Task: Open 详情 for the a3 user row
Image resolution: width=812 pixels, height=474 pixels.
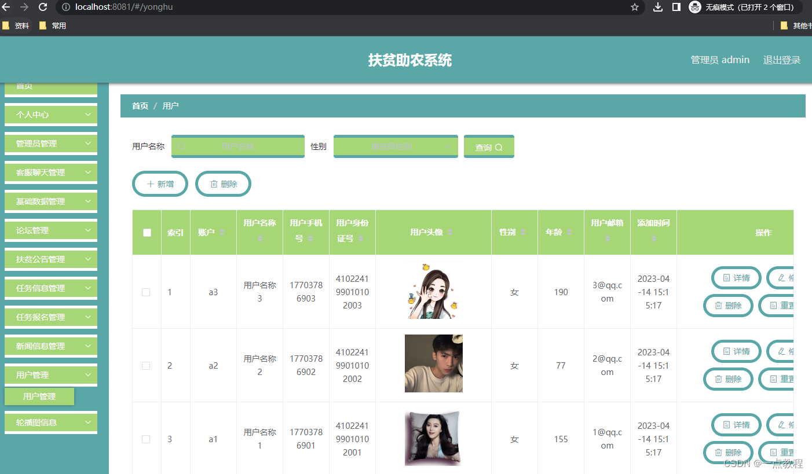Action: 736,278
